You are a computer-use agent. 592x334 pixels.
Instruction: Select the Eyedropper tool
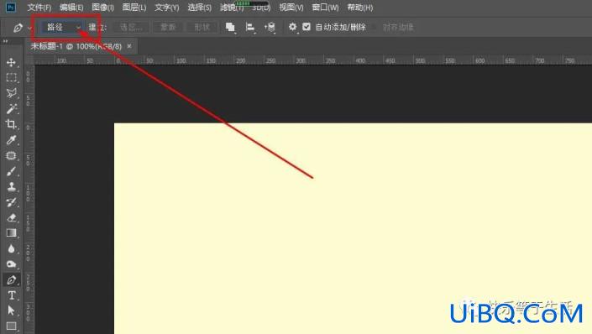[x=11, y=140]
